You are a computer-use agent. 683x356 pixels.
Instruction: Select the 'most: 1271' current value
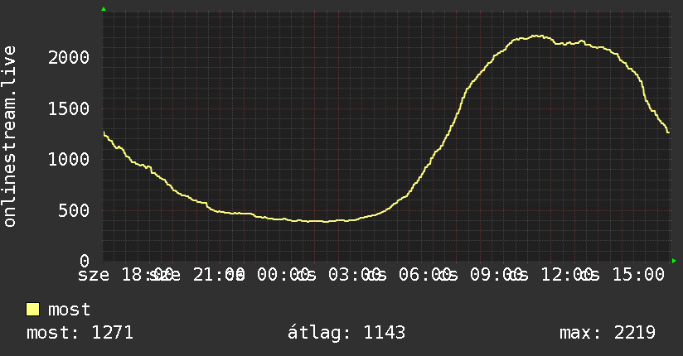pos(80,333)
